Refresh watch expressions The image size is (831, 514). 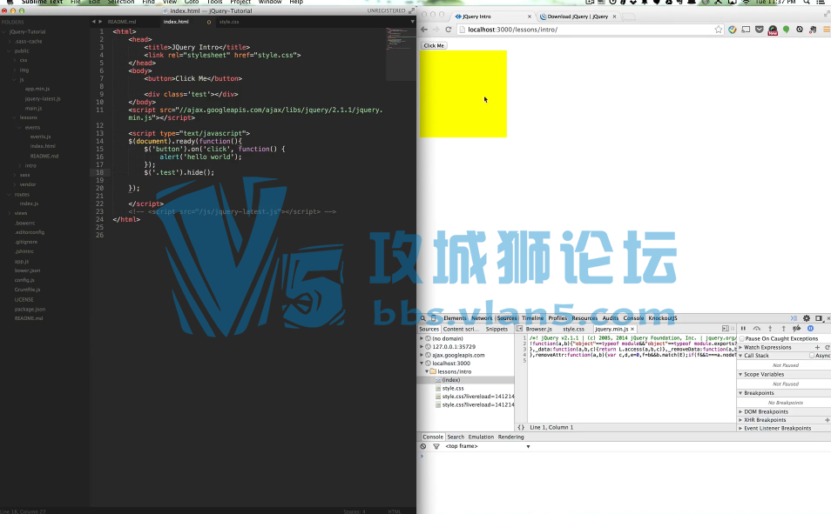coord(827,347)
